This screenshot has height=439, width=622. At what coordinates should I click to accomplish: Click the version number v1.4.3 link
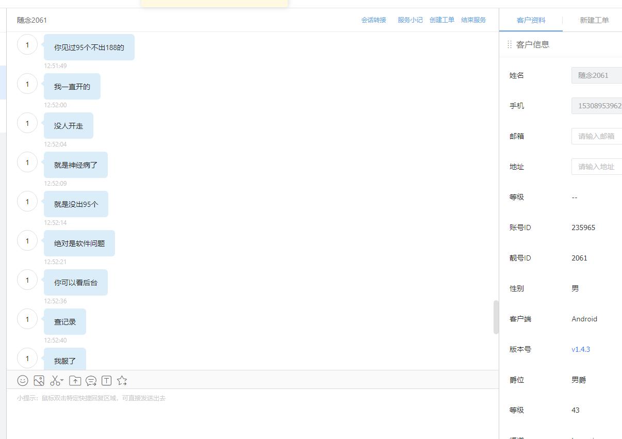[x=581, y=349]
